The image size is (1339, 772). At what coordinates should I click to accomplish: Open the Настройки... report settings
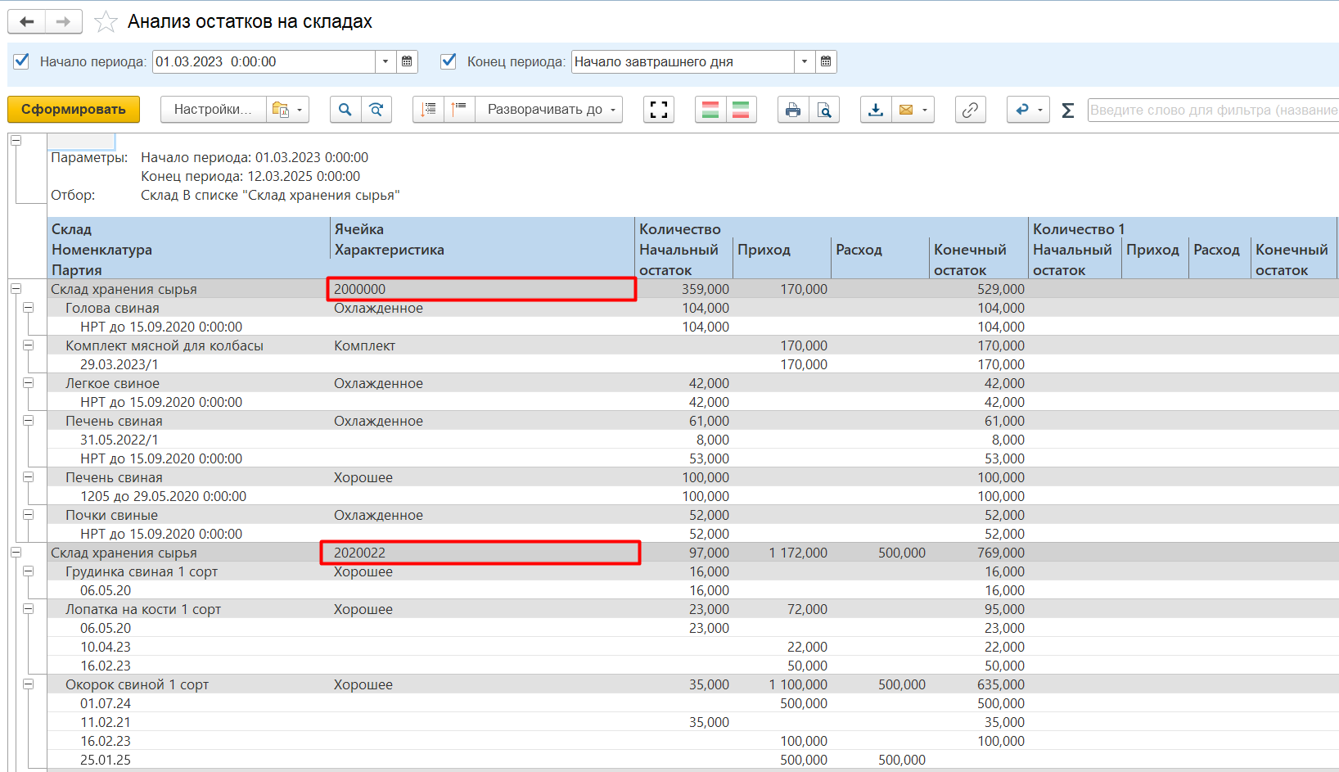coord(213,110)
